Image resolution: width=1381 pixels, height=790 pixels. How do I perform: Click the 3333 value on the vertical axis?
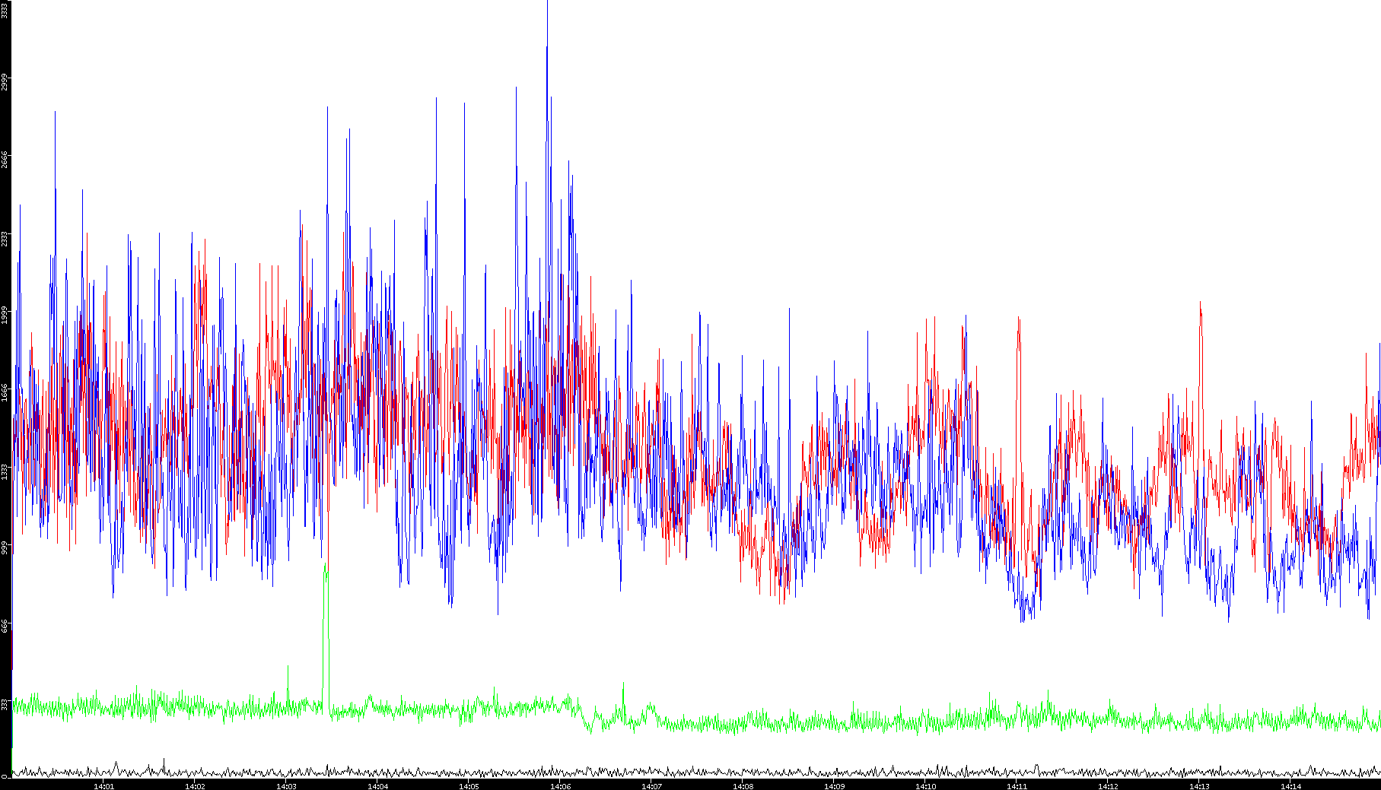(5, 9)
